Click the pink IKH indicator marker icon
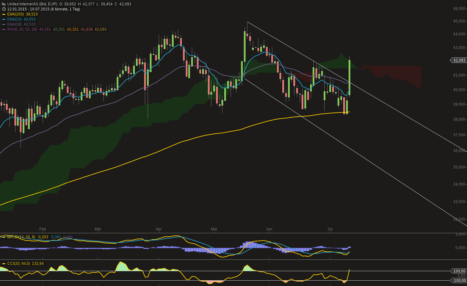 pyautogui.click(x=4, y=29)
